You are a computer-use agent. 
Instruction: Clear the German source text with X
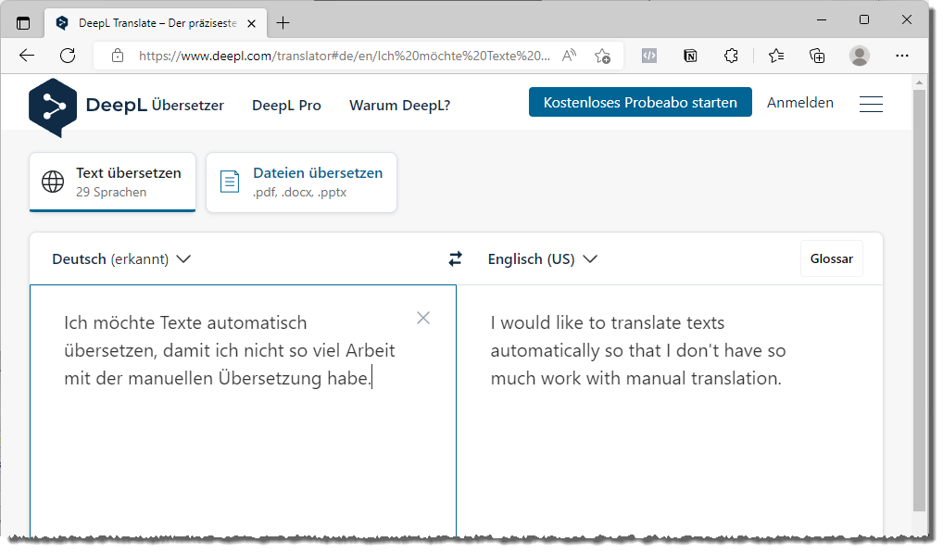click(423, 318)
